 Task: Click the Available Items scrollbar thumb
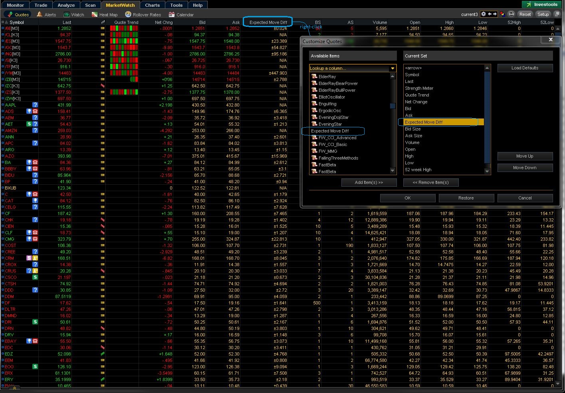(x=393, y=106)
